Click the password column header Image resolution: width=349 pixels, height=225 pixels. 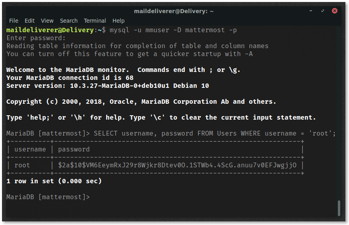74,149
